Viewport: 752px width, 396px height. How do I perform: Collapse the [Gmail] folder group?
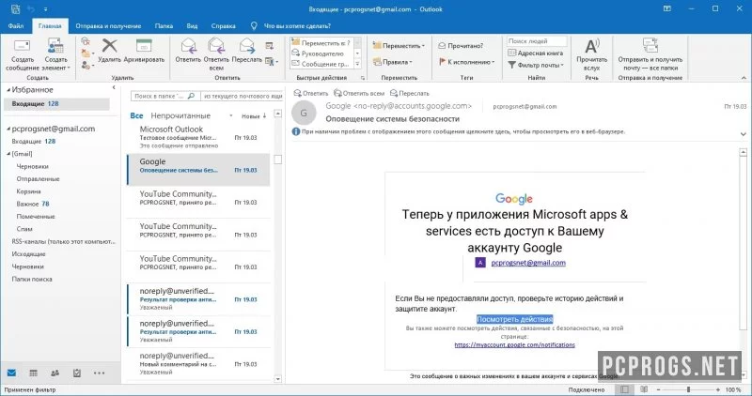pos(8,154)
